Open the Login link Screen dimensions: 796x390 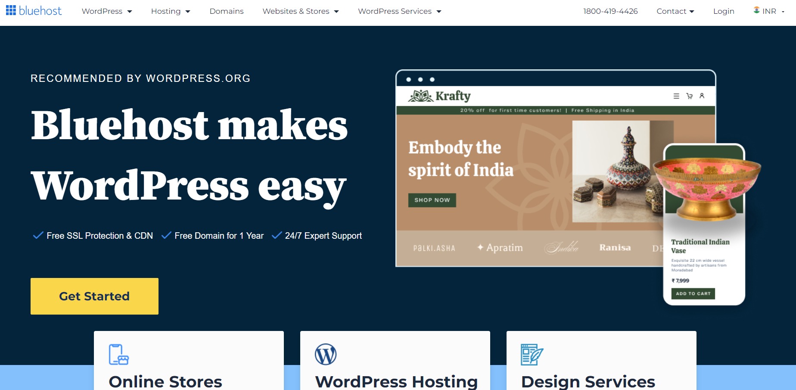724,11
